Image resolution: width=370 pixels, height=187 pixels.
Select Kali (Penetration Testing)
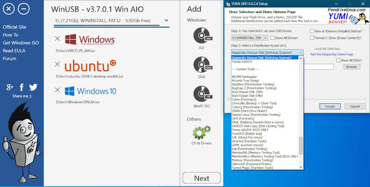[x=249, y=149]
